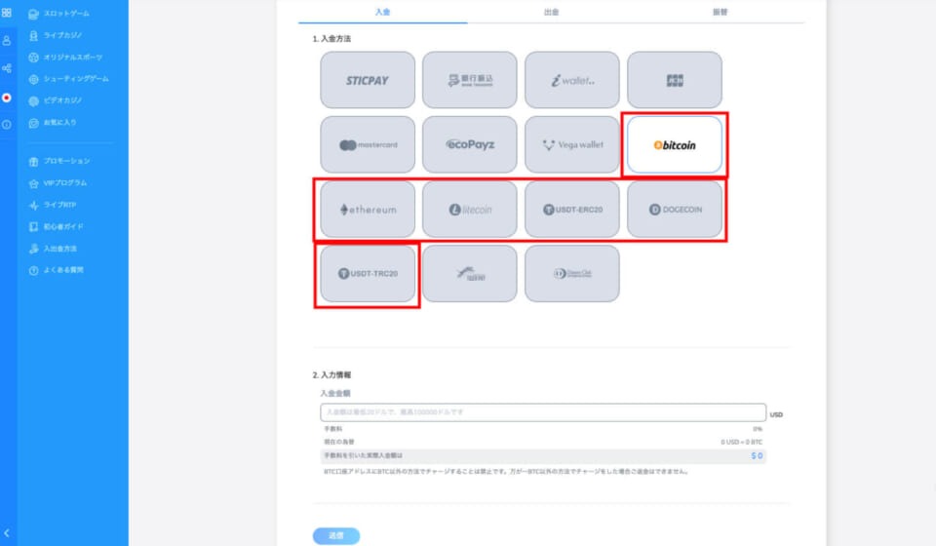Select USDT-ERC20 payment method
This screenshot has height=546, width=936.
[x=572, y=210]
